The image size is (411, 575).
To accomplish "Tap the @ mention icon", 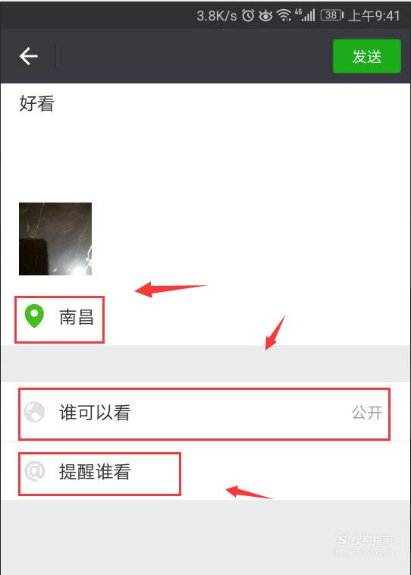I will point(34,471).
